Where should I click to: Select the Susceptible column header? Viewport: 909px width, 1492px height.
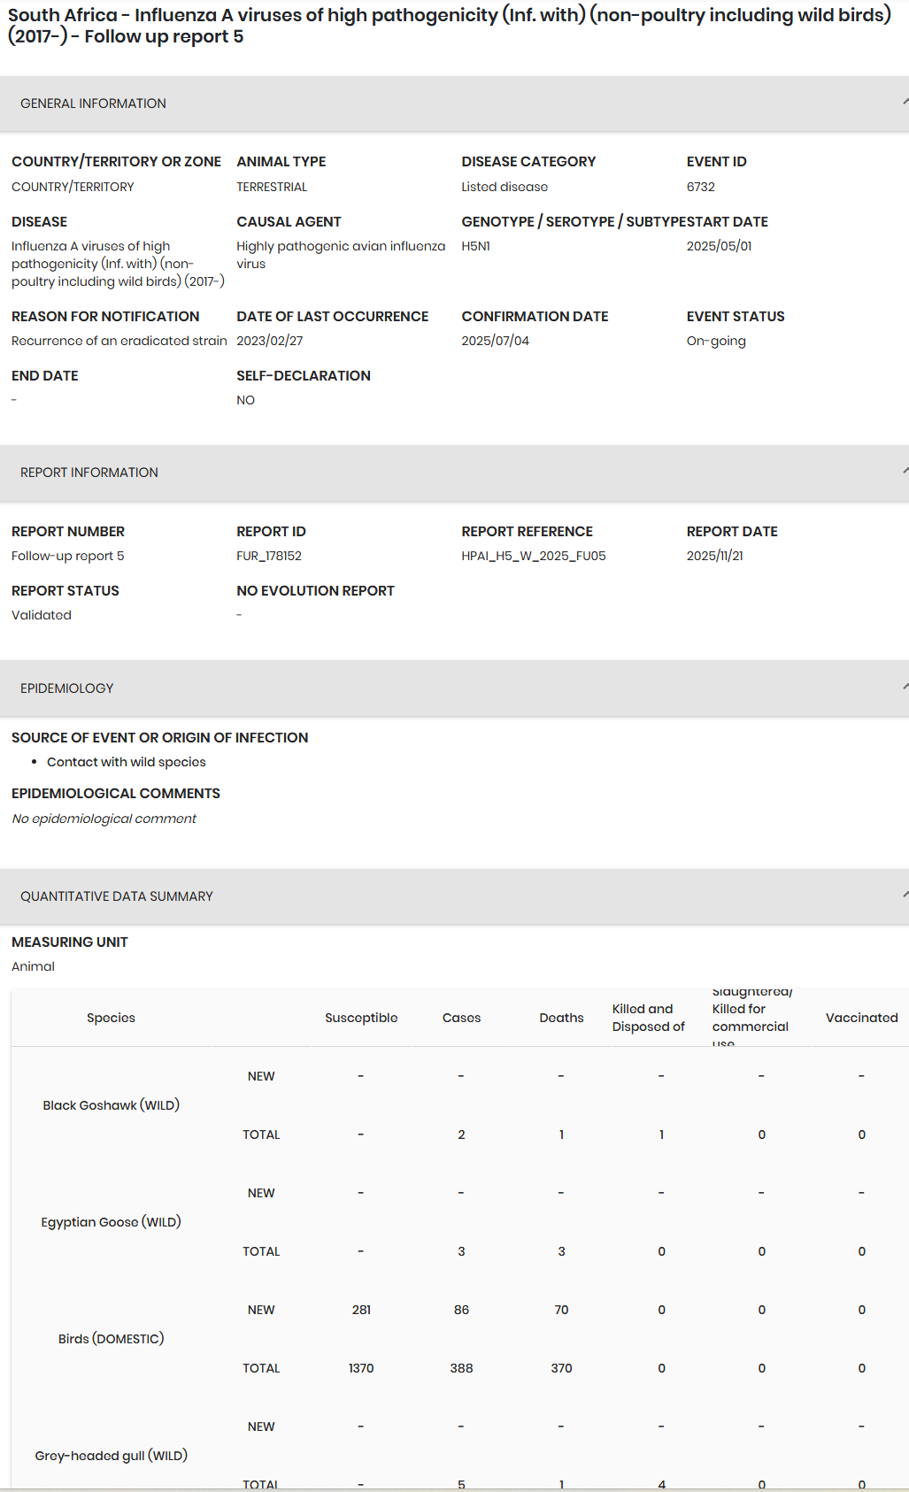[x=361, y=1018]
